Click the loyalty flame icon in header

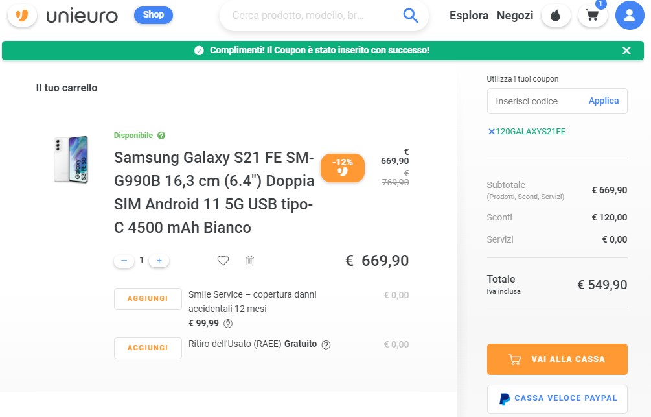[x=556, y=14]
